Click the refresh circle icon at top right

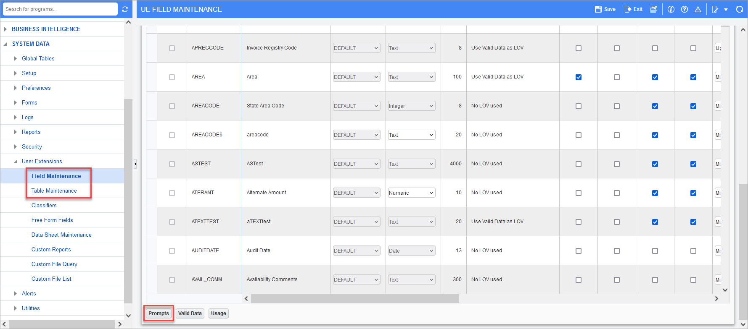pyautogui.click(x=739, y=9)
